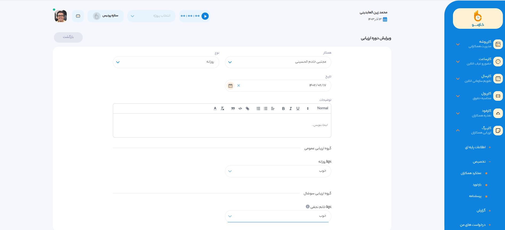The image size is (505, 230).
Task: Open the mail envelope icon in header
Action: [78, 16]
